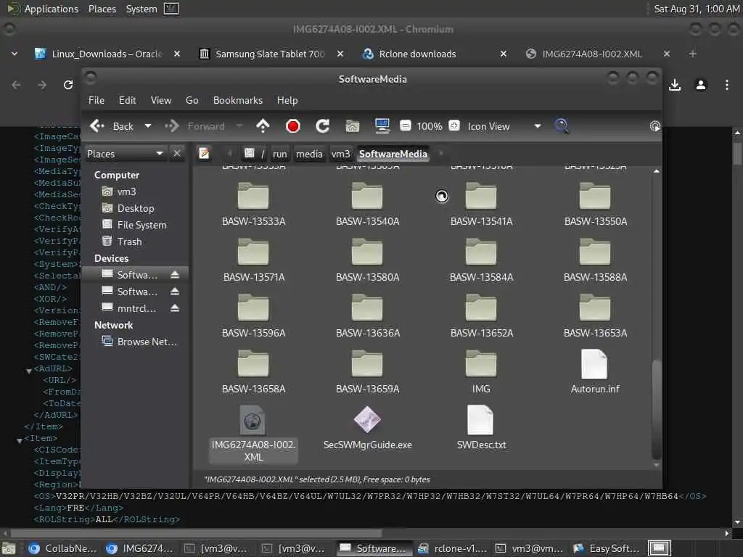This screenshot has width=743, height=557.
Task: Click the Up parent folder arrow icon
Action: [x=263, y=126]
